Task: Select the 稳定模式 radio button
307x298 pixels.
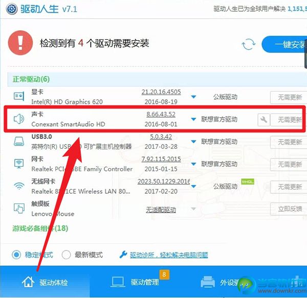Action: pos(16,255)
